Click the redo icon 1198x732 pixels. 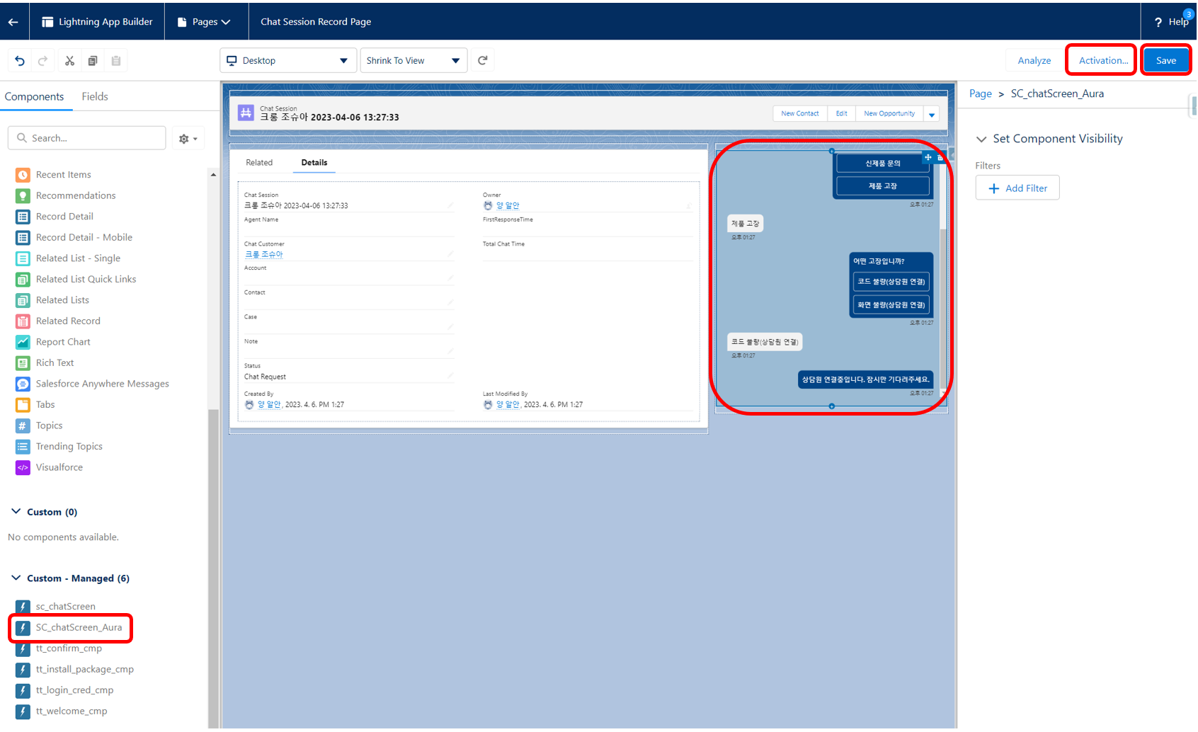[42, 61]
